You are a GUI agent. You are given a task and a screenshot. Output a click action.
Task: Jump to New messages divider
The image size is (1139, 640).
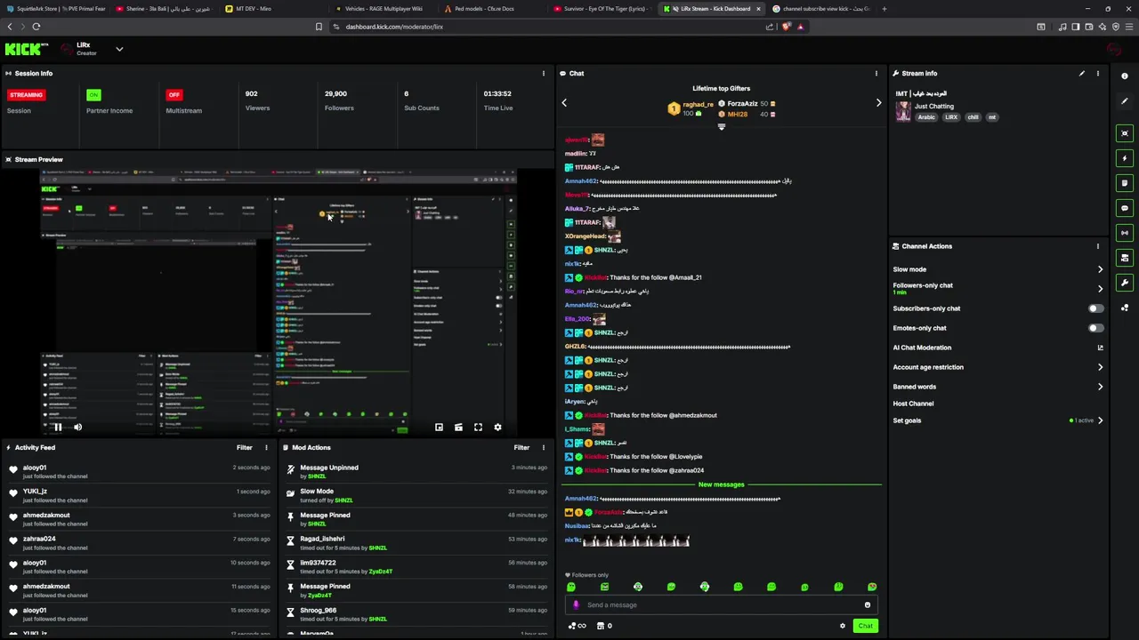[721, 484]
